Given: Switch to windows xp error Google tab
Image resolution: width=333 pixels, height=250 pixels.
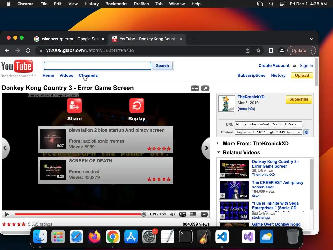Looking at the screenshot, I should click(70, 39).
